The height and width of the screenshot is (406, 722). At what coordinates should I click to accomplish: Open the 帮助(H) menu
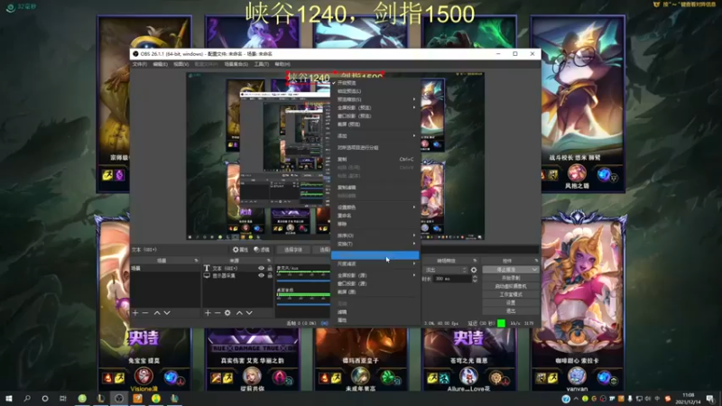pos(282,64)
